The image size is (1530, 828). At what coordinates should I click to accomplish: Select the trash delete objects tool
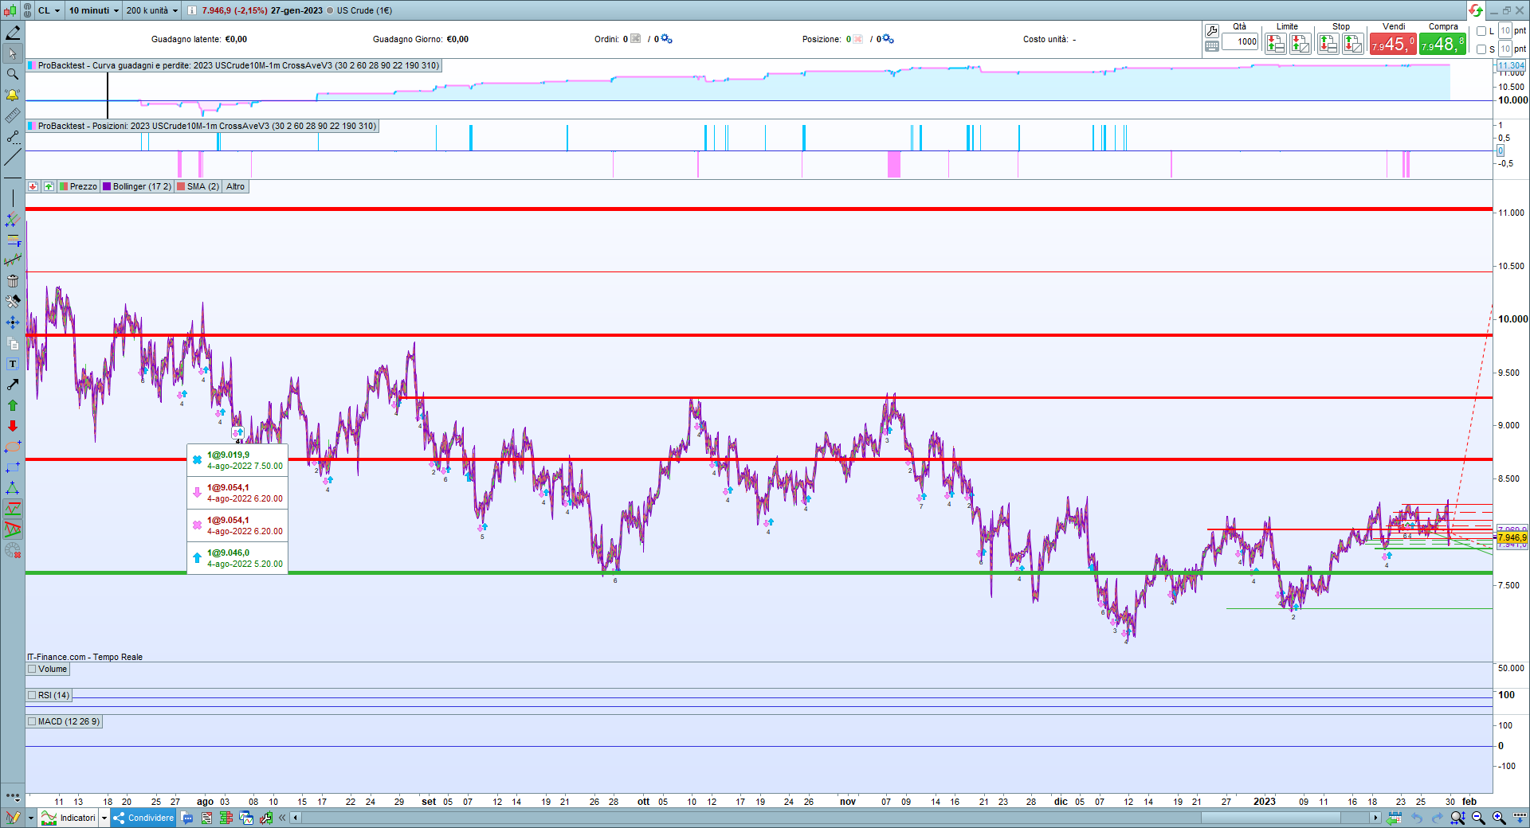(x=13, y=281)
